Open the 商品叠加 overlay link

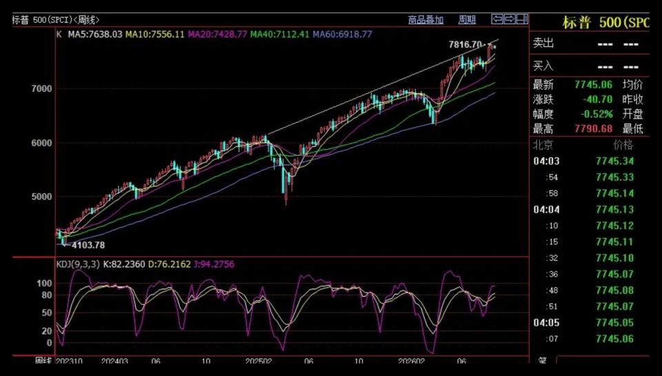coord(425,19)
